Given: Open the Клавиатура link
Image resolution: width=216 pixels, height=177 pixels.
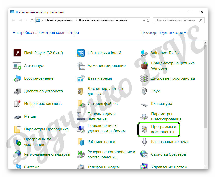Looking at the screenshot, I should pos(162,104).
